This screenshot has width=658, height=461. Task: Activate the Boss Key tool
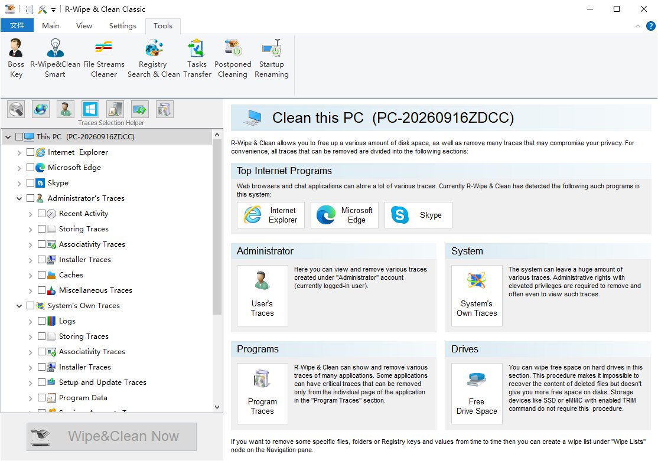click(16, 58)
